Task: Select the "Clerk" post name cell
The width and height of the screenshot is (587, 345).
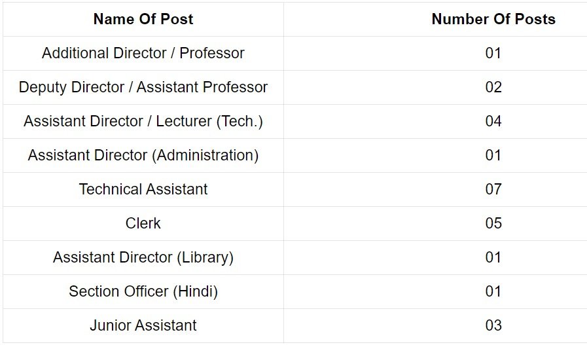Action: point(143,223)
